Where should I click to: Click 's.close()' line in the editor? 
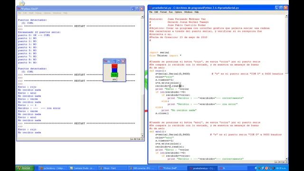click(162, 113)
